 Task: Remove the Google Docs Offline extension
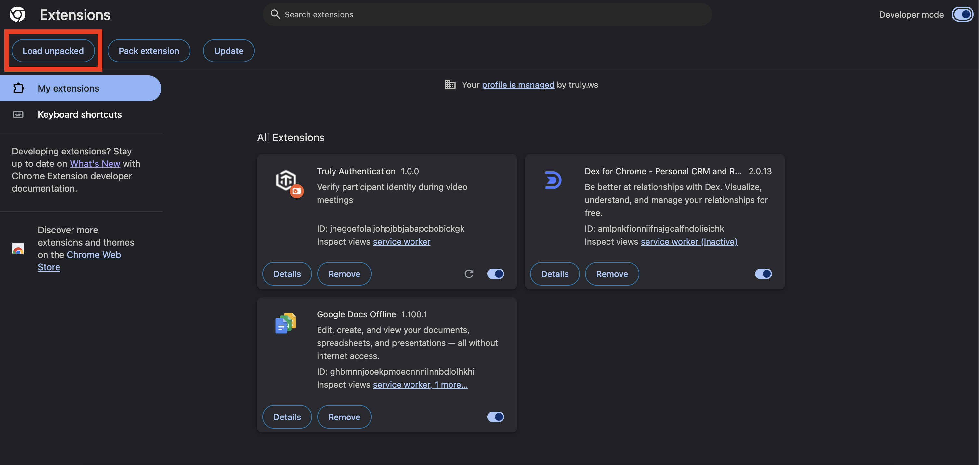click(344, 417)
